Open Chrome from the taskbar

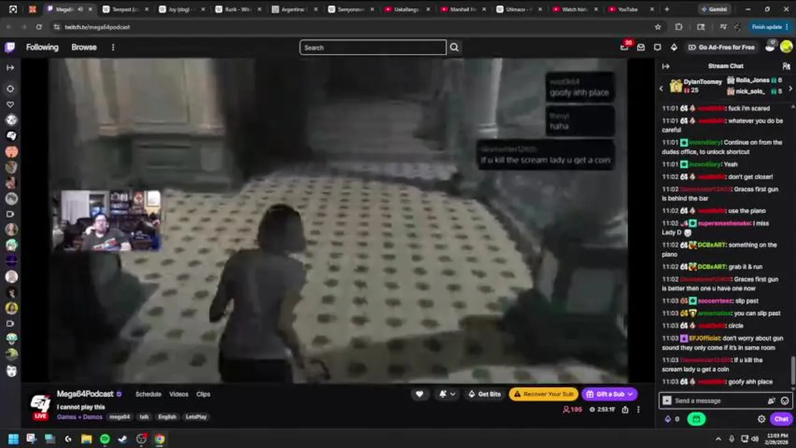(x=159, y=439)
